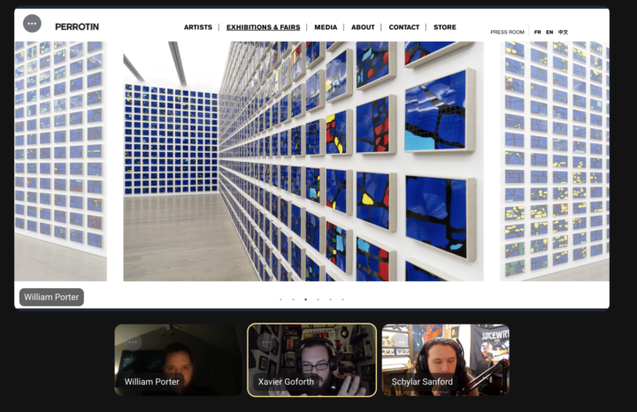Open more options on William Porter's video tile
Viewport: 637px width, 412px height.
133,342
